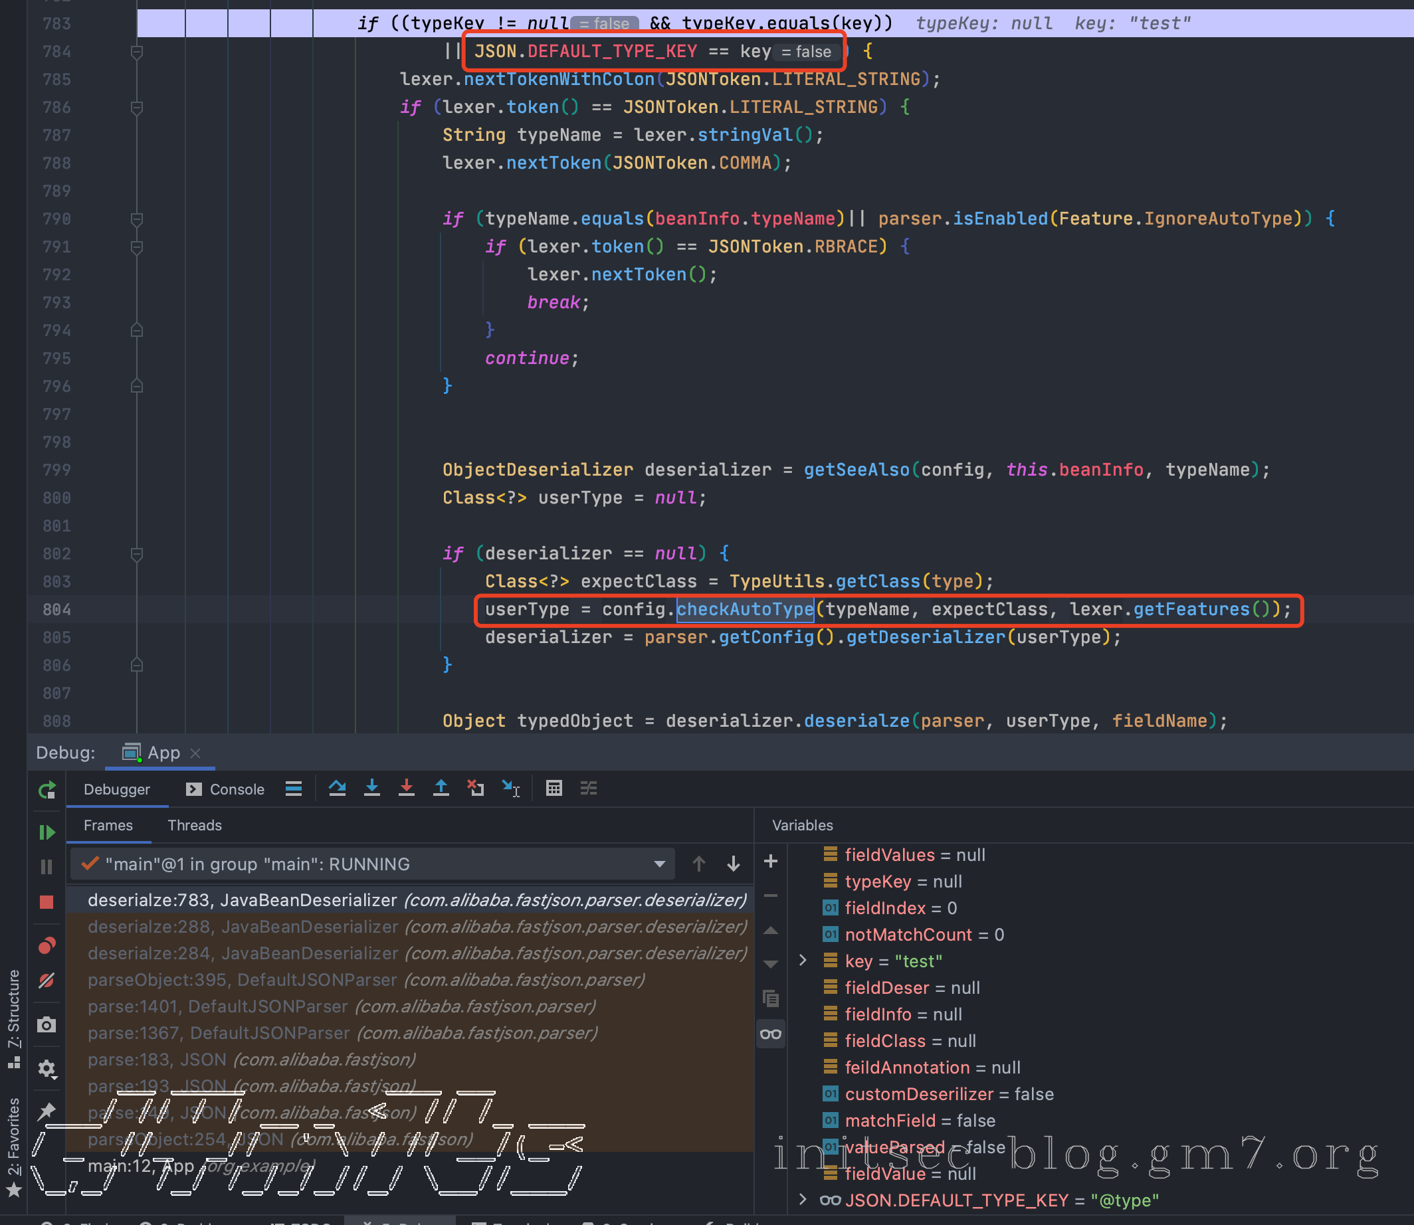Switch to the Threads tab
1414x1225 pixels.
click(194, 825)
